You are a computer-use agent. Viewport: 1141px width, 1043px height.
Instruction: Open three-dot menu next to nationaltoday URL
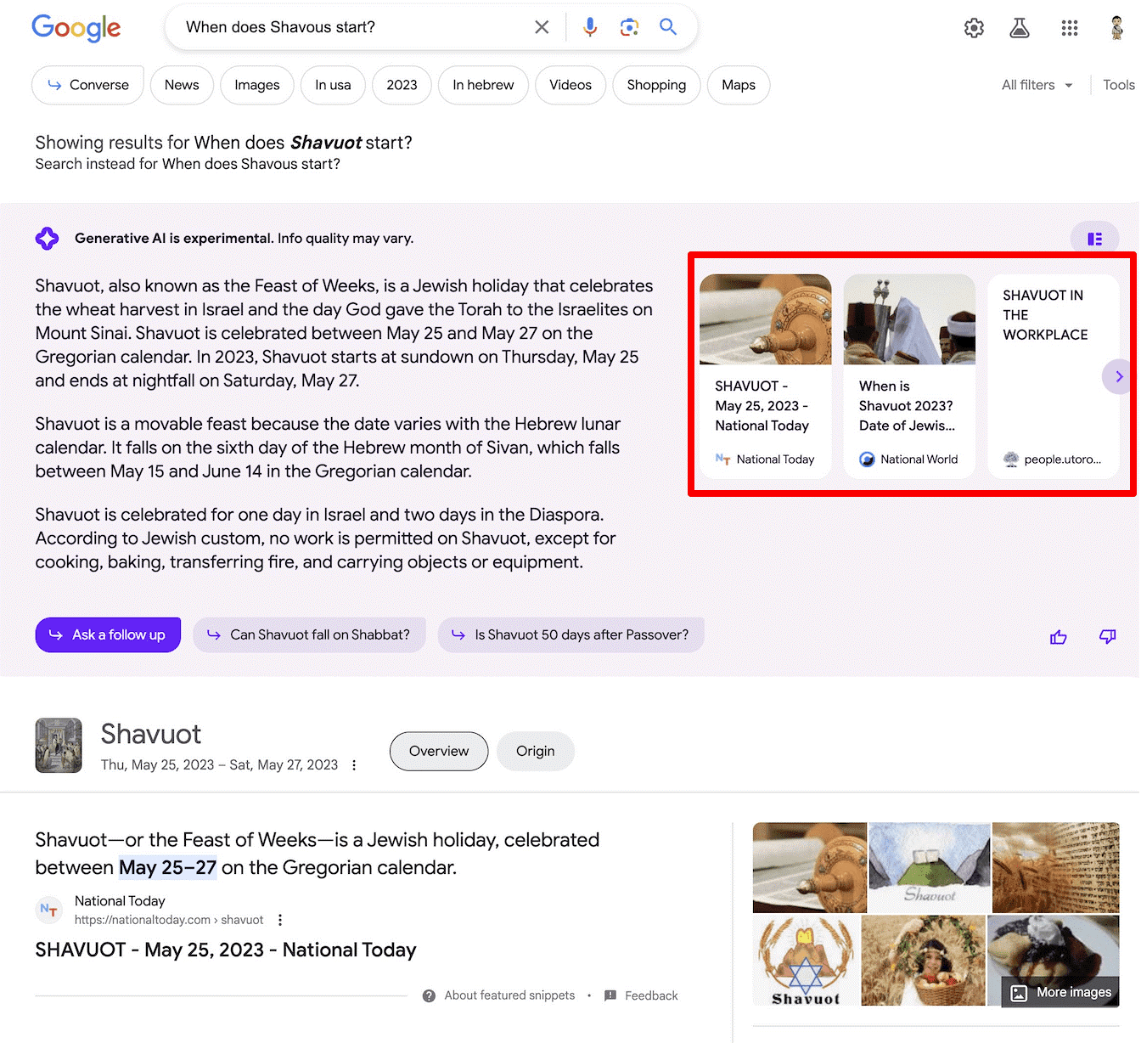click(280, 920)
